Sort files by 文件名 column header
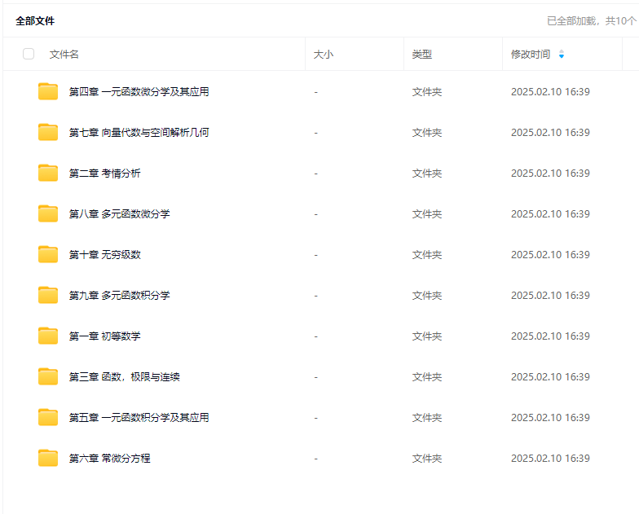Screen dimensions: 639x514 64,55
